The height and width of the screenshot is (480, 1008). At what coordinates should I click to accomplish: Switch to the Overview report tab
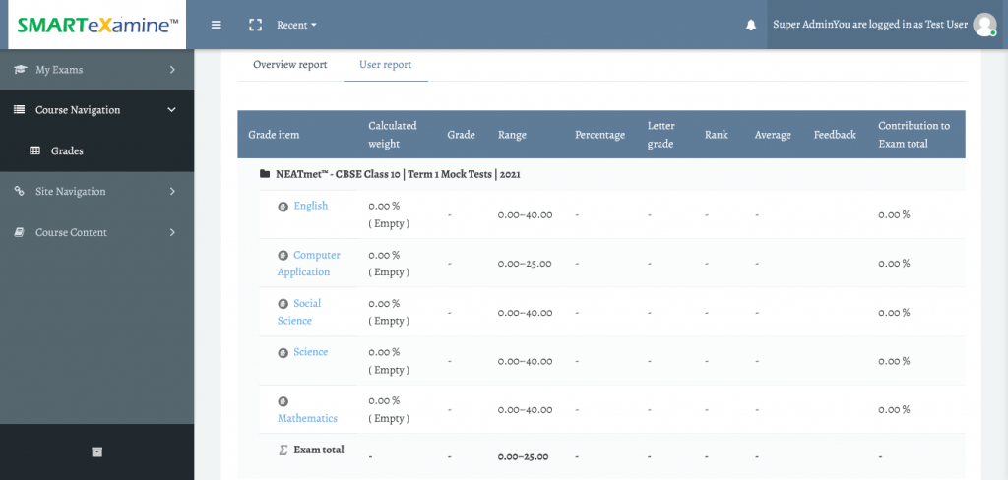pyautogui.click(x=290, y=65)
